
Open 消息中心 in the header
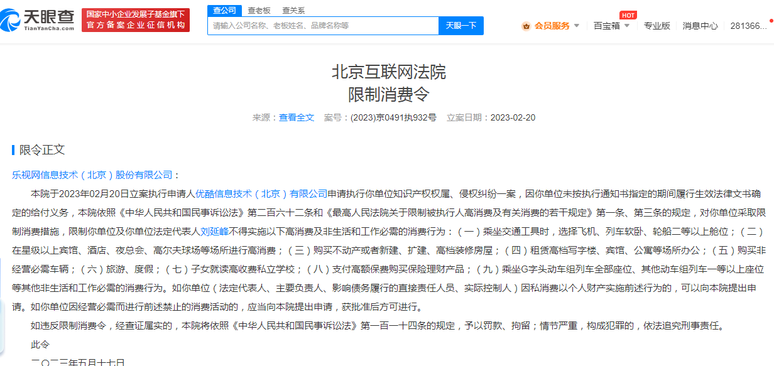pos(700,26)
